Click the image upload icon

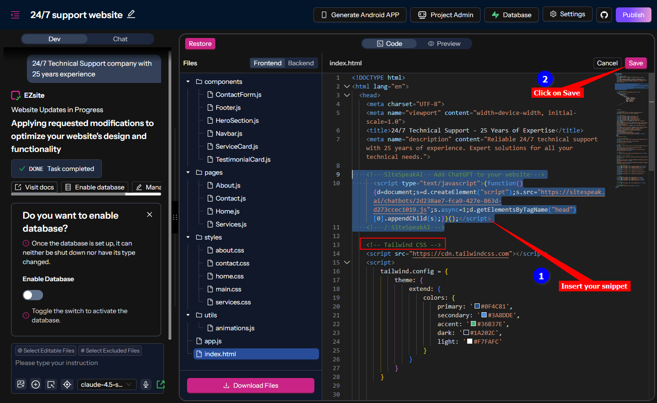[x=21, y=384]
